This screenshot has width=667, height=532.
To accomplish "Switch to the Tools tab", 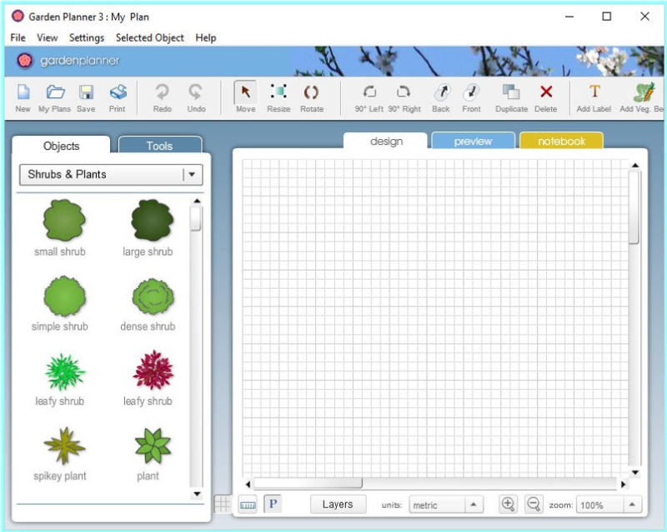I will coord(160,146).
